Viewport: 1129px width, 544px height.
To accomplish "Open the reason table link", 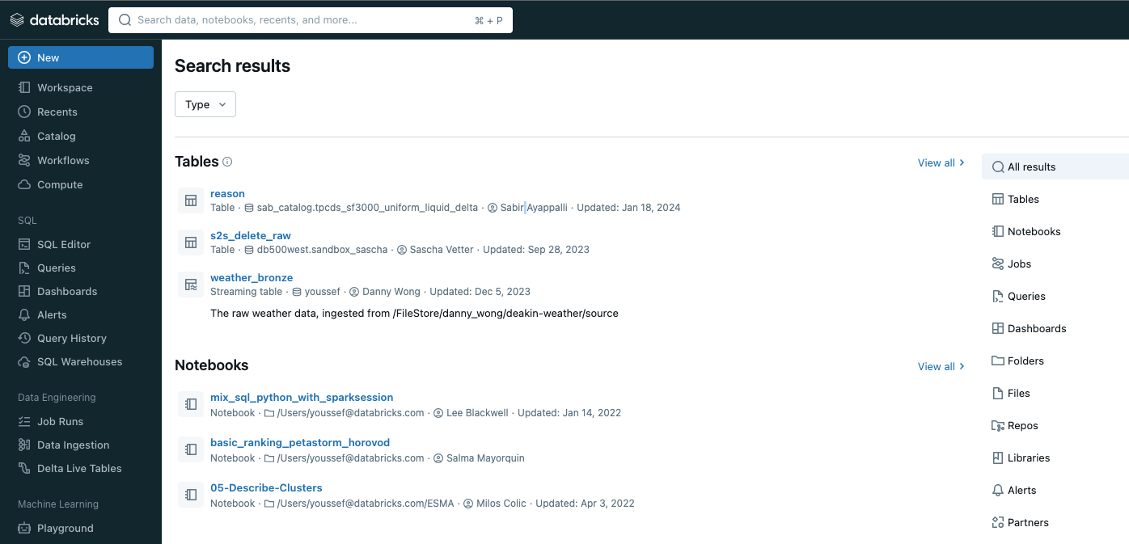I will [227, 193].
